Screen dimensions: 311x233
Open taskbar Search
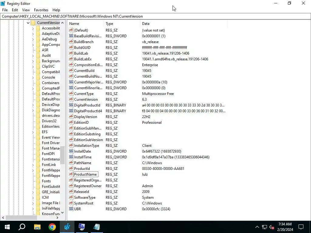pyautogui.click(x=22, y=227)
